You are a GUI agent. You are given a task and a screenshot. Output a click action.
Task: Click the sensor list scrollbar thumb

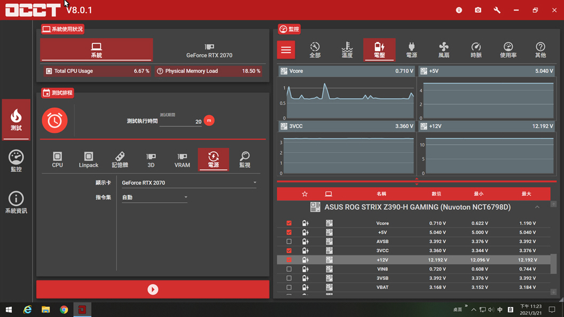(553, 264)
